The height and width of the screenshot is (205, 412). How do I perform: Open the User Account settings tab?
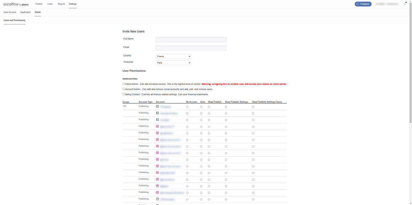point(10,12)
